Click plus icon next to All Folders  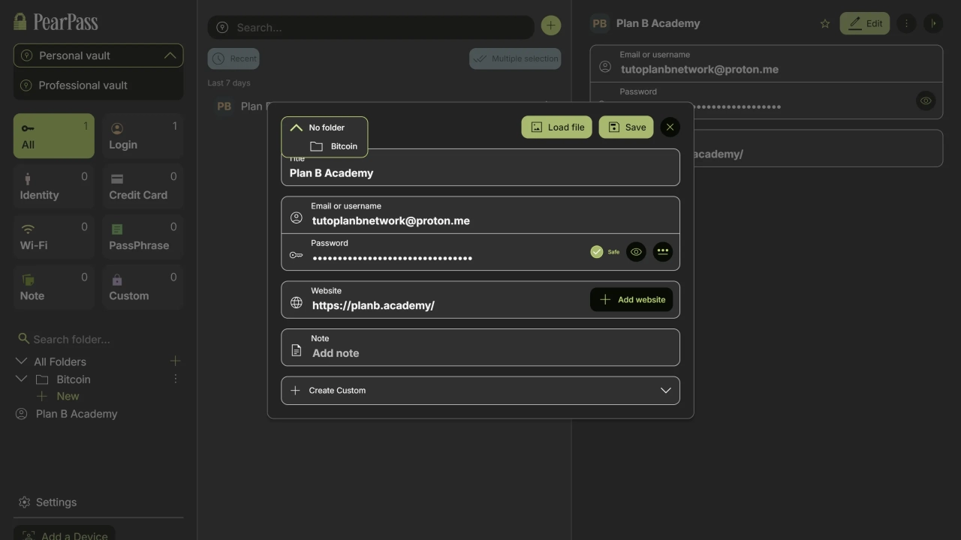[176, 361]
